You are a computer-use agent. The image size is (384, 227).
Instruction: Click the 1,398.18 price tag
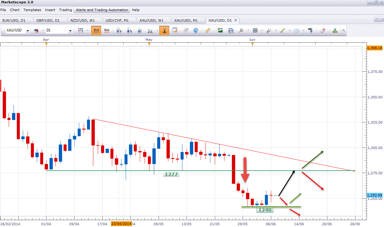tap(374, 48)
